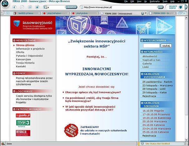
Task: Click the Wyszukiwarka search text field
Action: pos(151,45)
